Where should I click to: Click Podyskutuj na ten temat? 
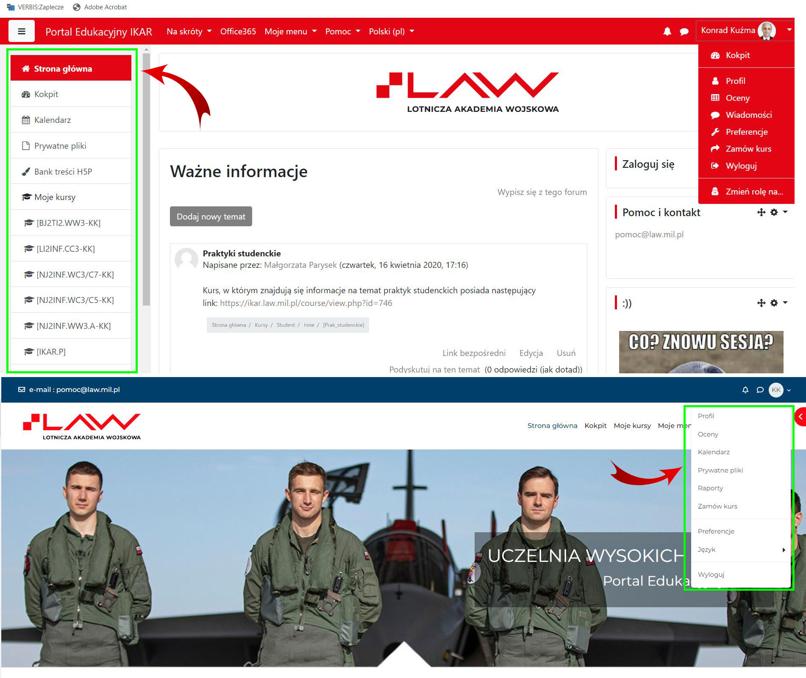coord(434,370)
